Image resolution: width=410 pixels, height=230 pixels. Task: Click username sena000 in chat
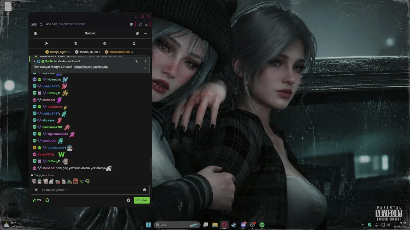coord(49,141)
